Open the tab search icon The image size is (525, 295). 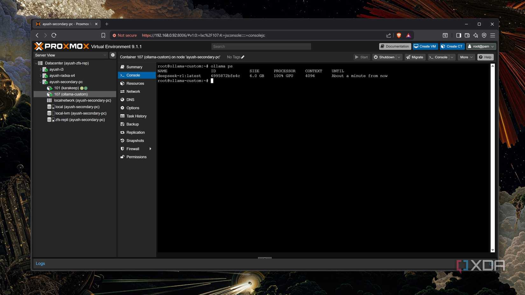445,35
